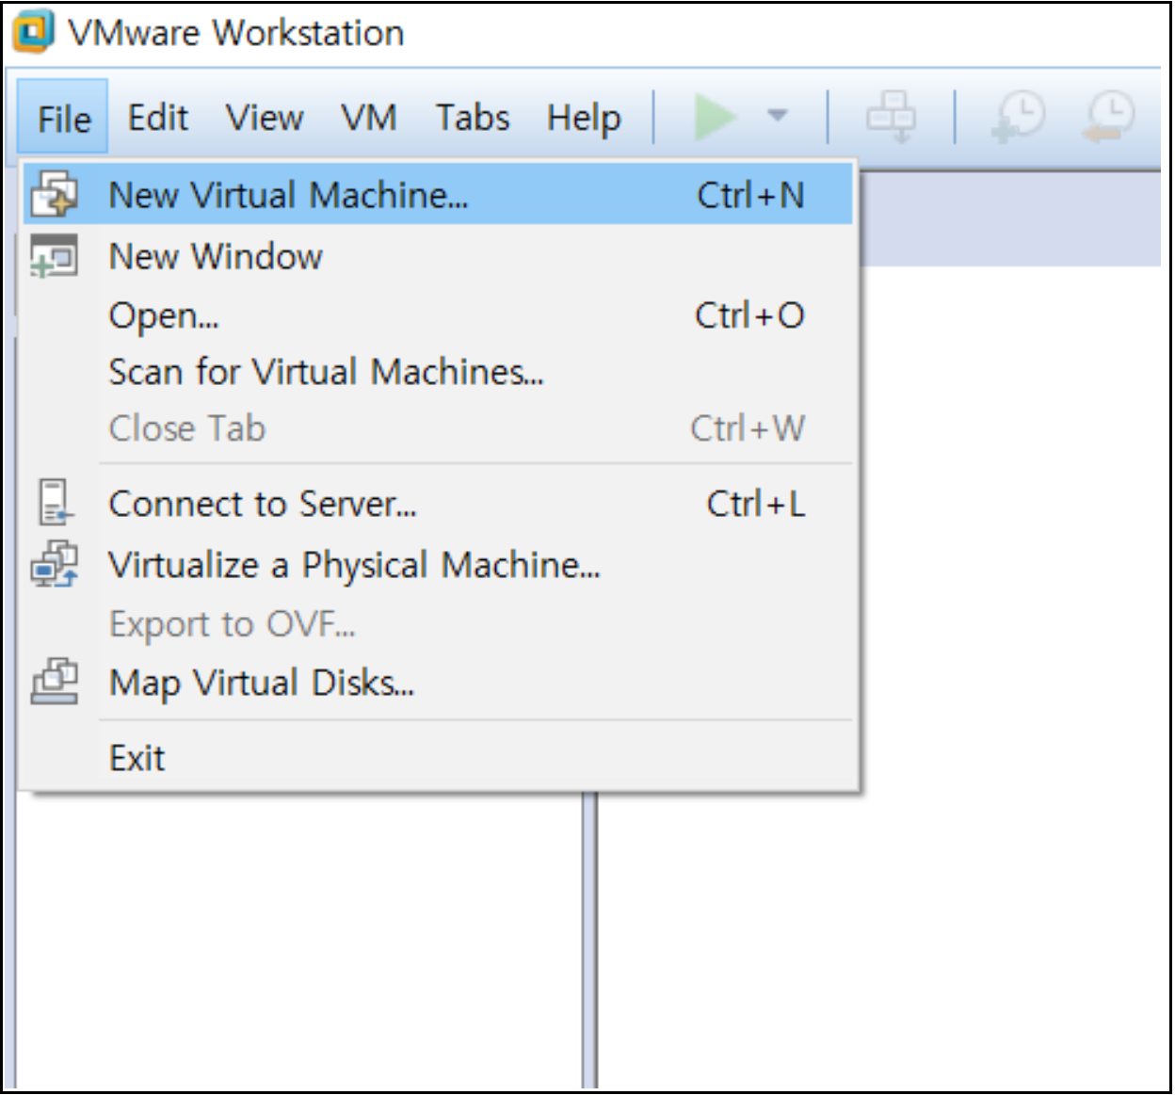This screenshot has width=1175, height=1095.
Task: Click the green Power On play icon
Action: coord(715,117)
